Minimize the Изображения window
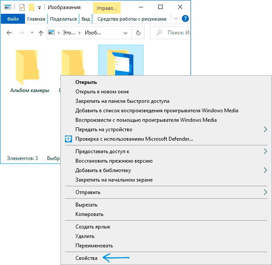 click(141, 7)
